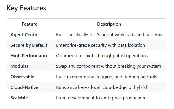Click the Enterprise-grade security description text

tap(101, 45)
